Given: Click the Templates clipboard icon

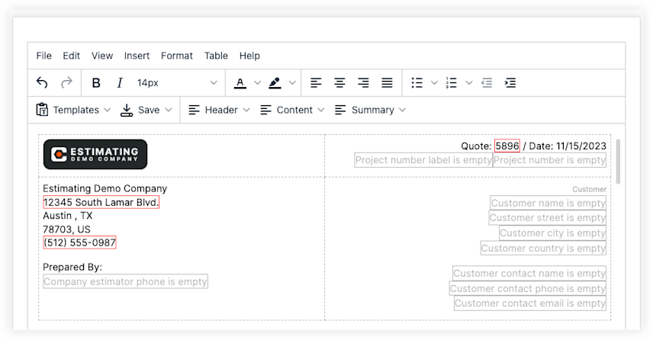Looking at the screenshot, I should tap(42, 110).
